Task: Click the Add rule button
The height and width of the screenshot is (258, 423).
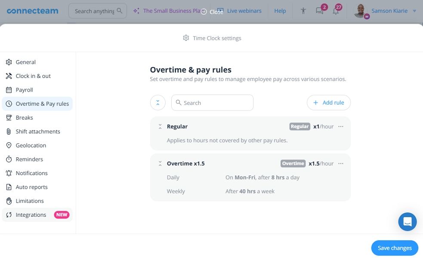Action: pyautogui.click(x=328, y=102)
